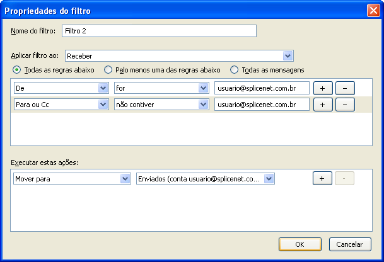Add rule after 'Para ou Cc' row with plus

point(323,105)
